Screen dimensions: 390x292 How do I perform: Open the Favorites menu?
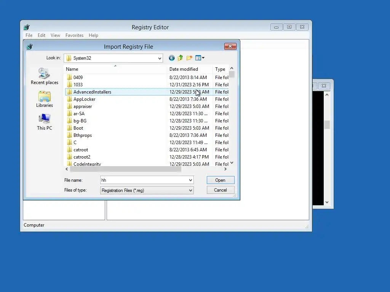click(x=74, y=35)
